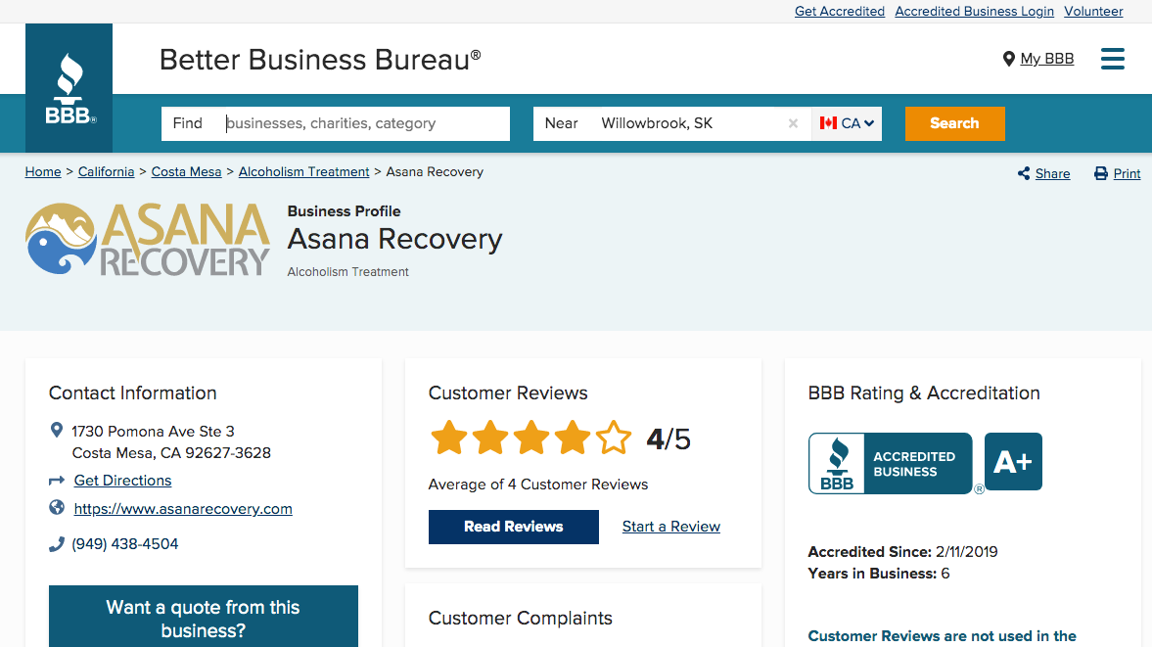1152x647 pixels.
Task: Click the Asana Recovery logo image
Action: point(148,240)
